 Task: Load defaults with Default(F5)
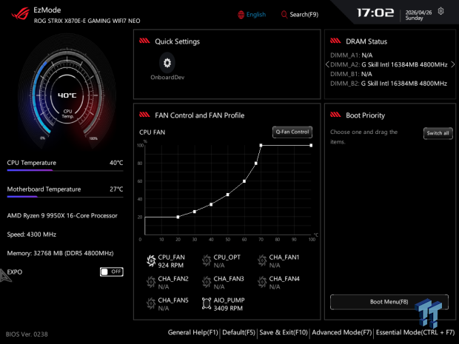tap(238, 333)
